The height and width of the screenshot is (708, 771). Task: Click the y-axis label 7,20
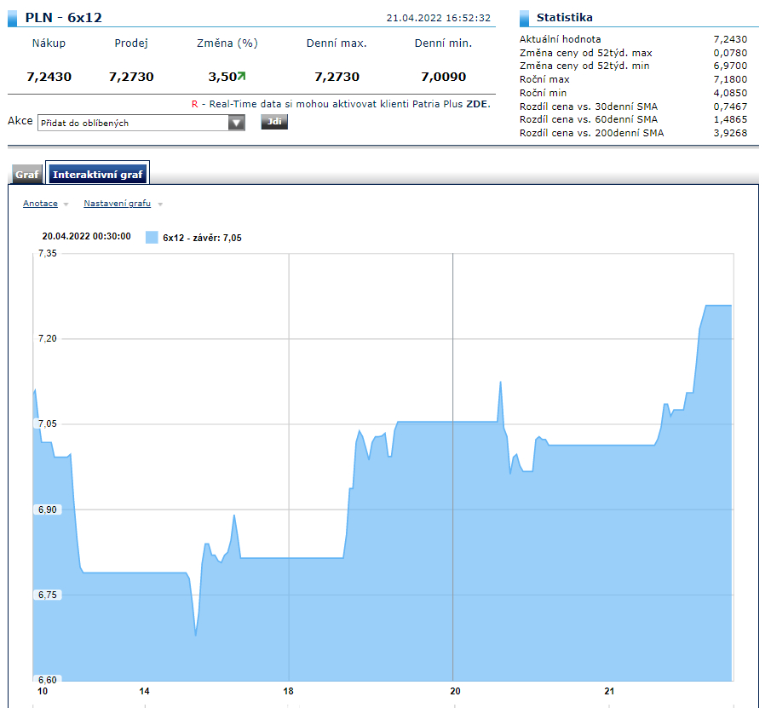[x=46, y=339]
